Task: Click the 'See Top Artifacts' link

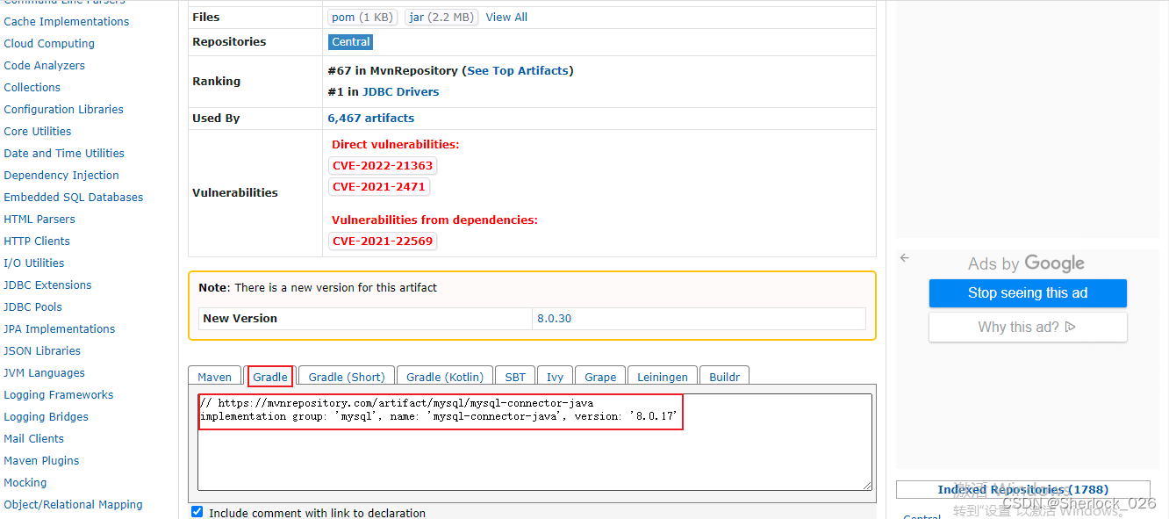Action: pyautogui.click(x=518, y=70)
